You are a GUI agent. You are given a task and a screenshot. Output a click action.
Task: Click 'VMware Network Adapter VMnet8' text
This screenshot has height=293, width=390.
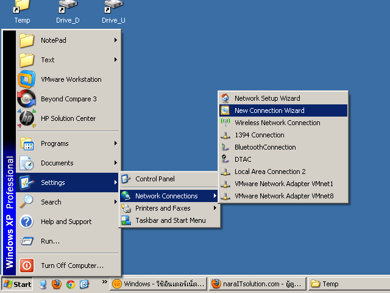(x=284, y=196)
